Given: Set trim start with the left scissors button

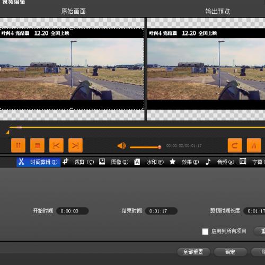Looking at the screenshot, I should (56, 145).
